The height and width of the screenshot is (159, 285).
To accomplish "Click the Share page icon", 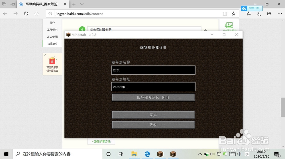I will click(269, 14).
